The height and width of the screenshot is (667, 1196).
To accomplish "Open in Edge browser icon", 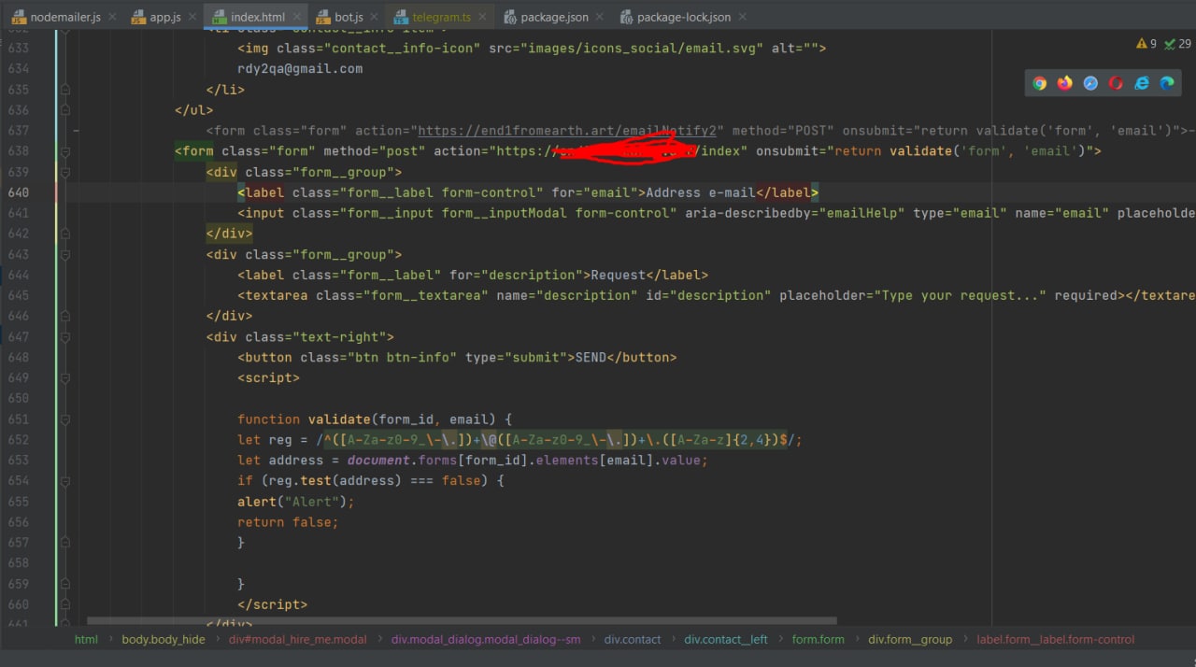I will pyautogui.click(x=1167, y=83).
